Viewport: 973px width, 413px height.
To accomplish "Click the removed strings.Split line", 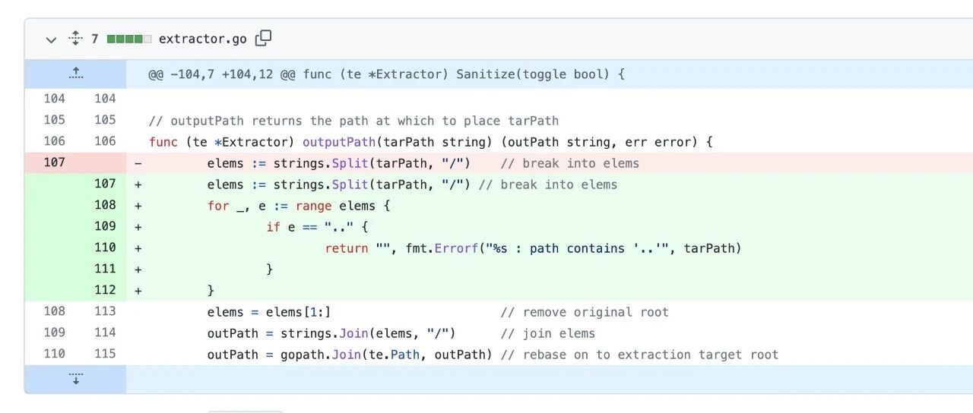I will [x=423, y=163].
